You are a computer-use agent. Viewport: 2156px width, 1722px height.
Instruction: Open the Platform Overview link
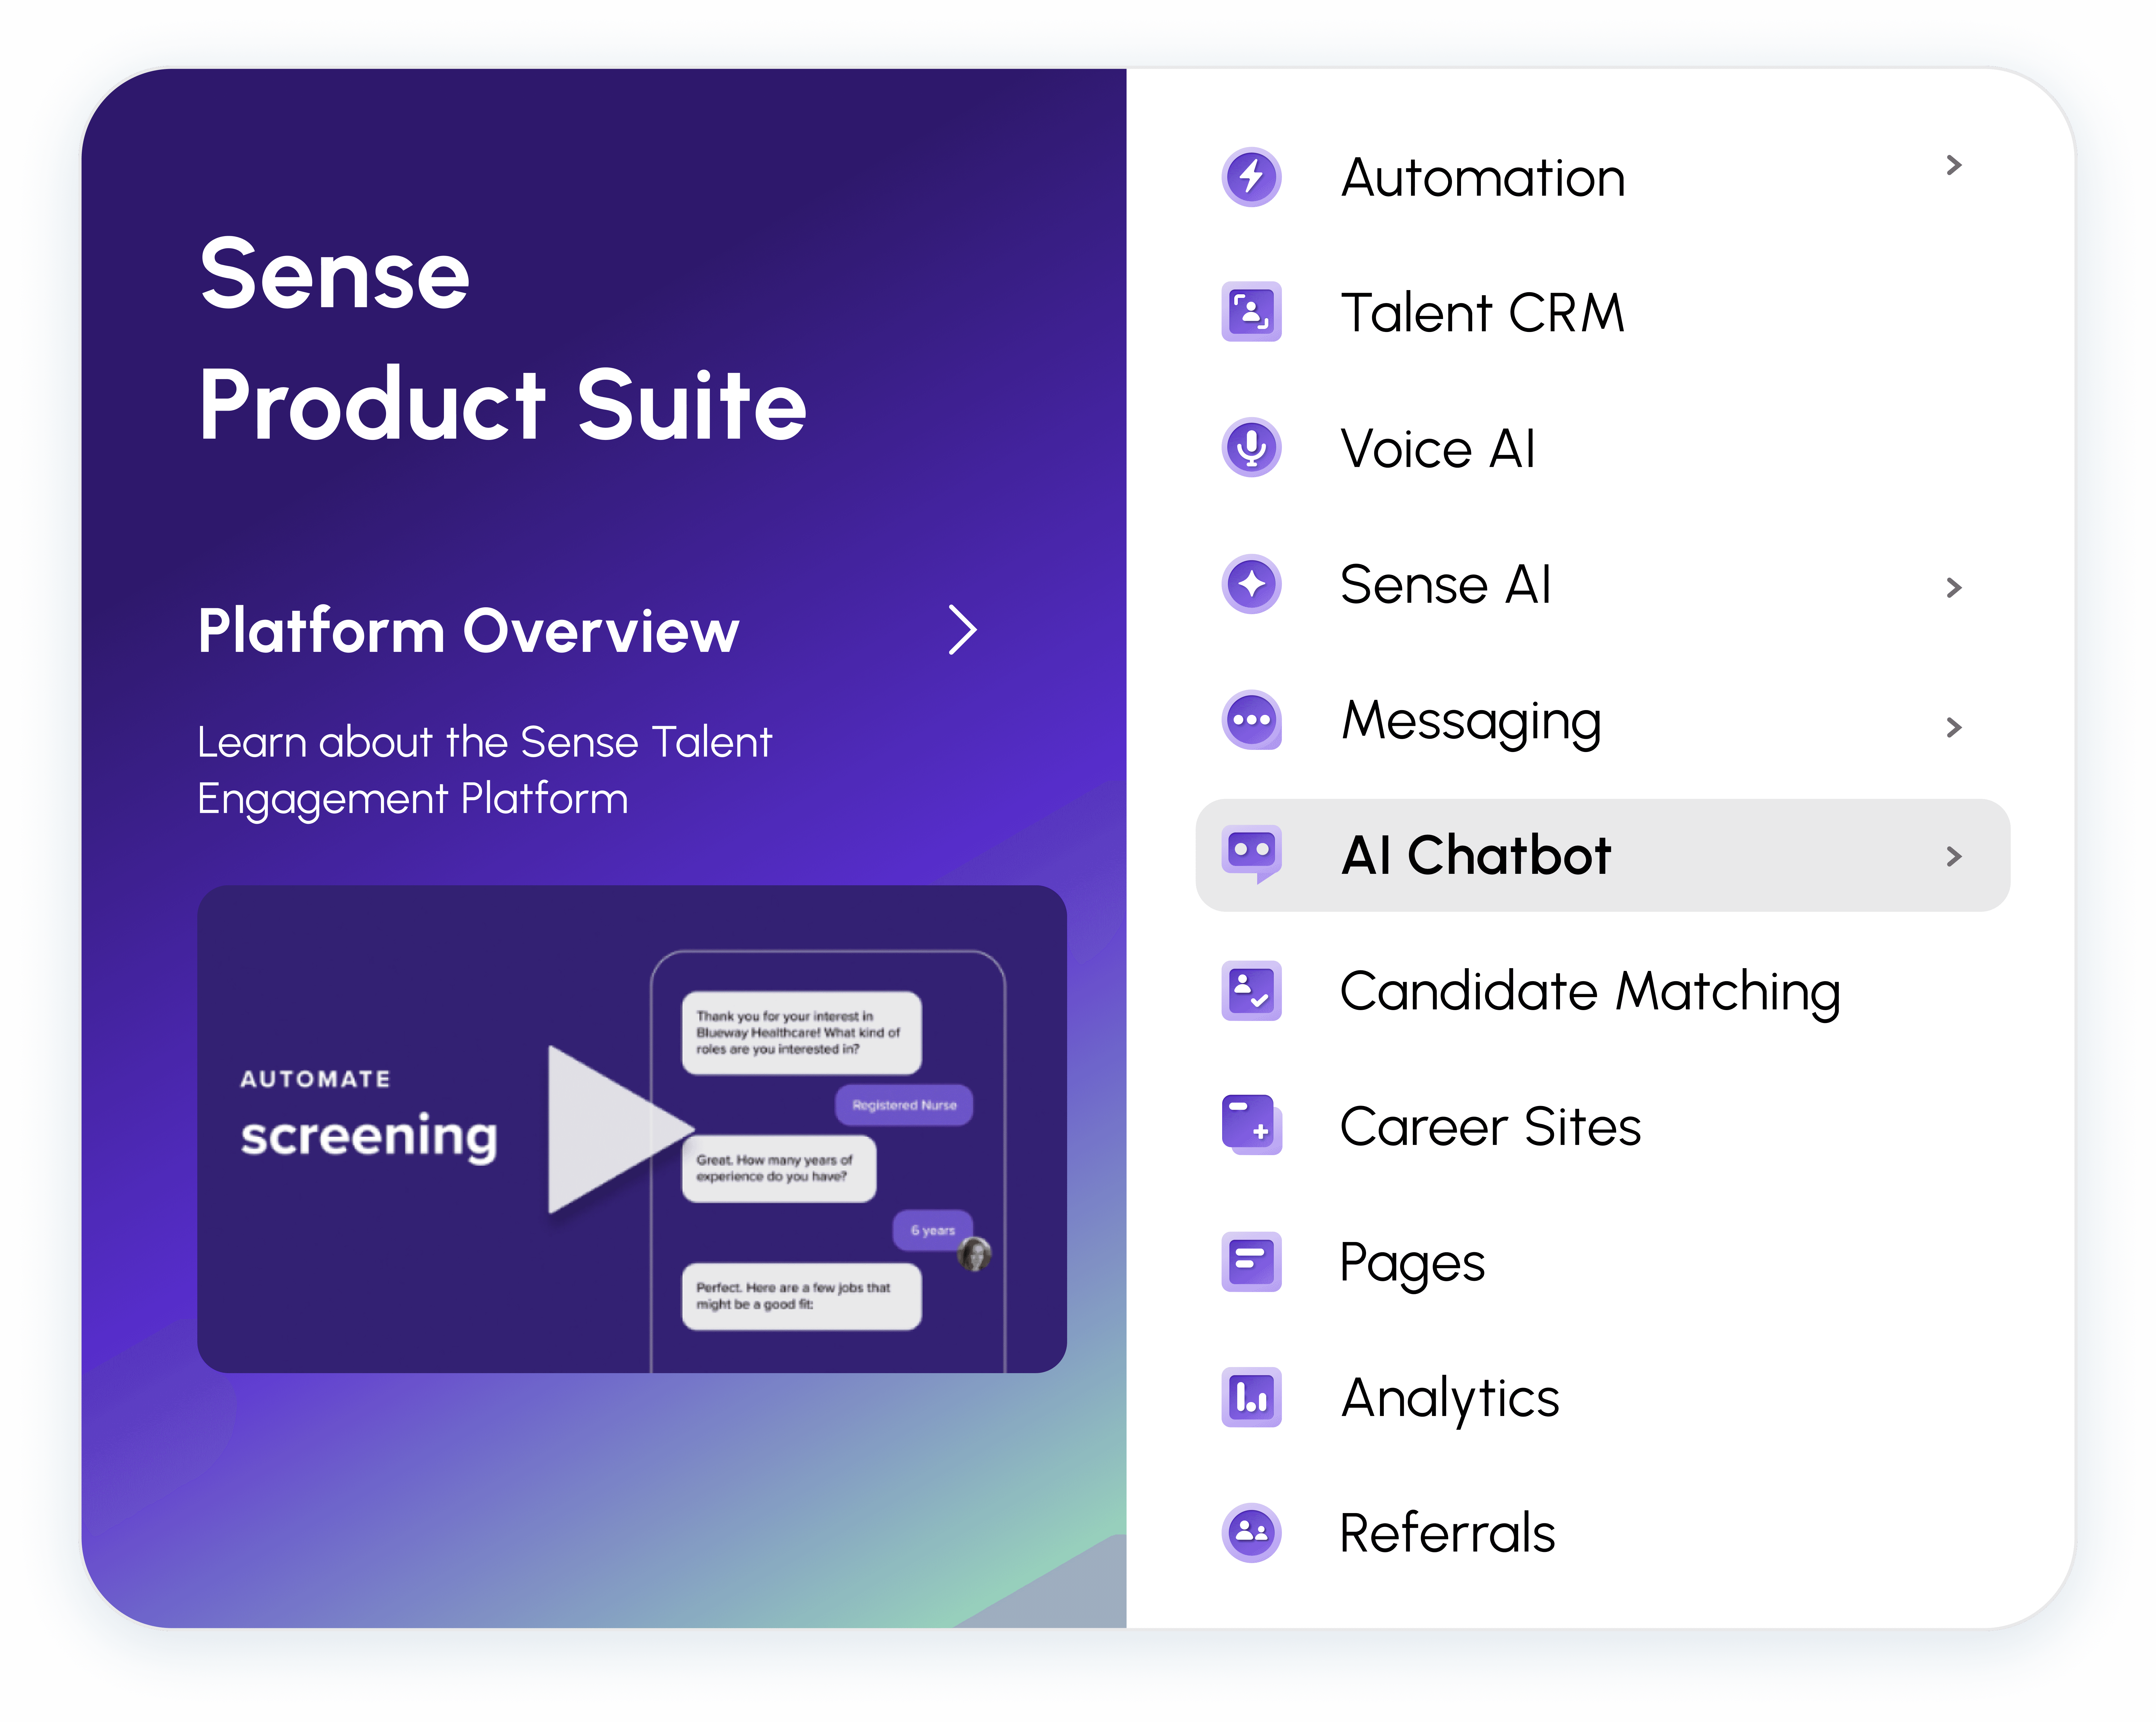[468, 632]
